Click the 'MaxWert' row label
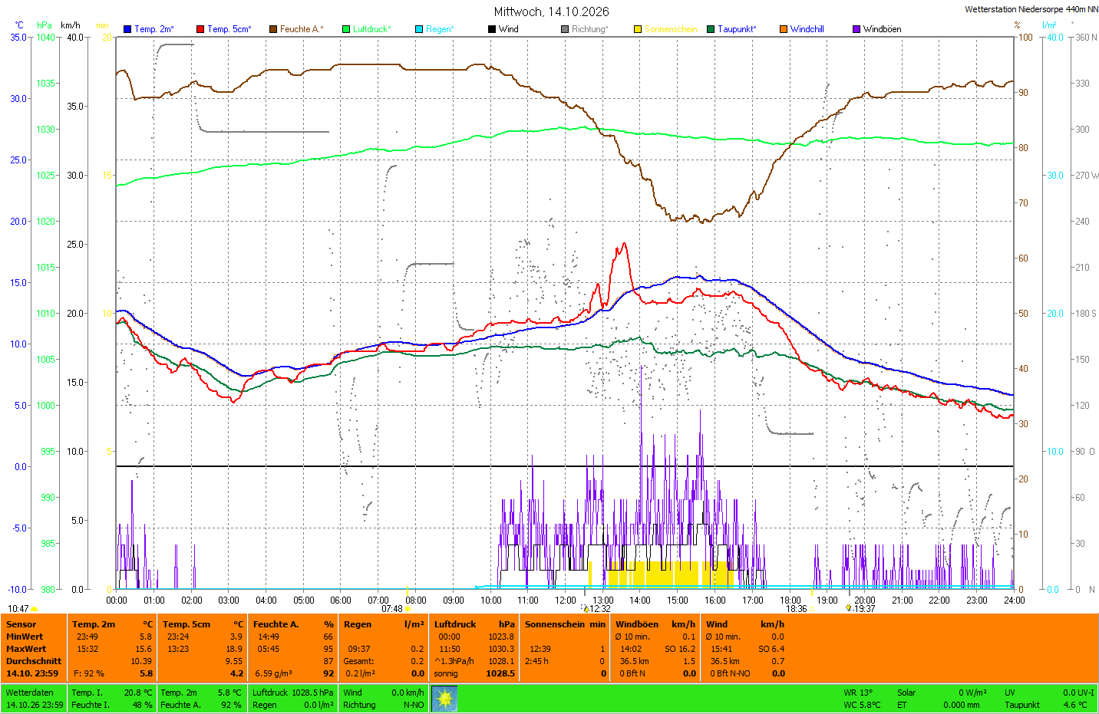1099x714 pixels. [x=26, y=649]
